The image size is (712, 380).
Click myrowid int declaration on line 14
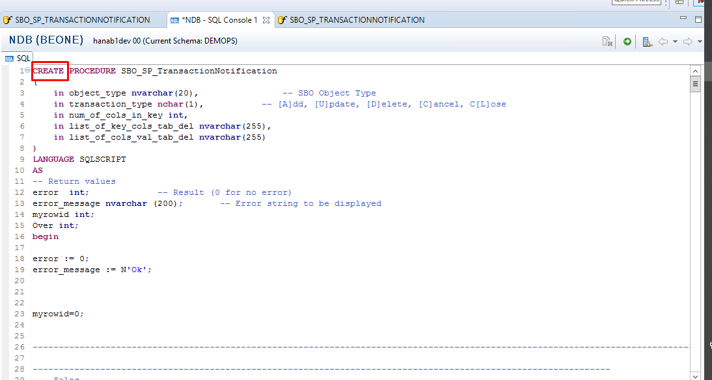click(64, 214)
